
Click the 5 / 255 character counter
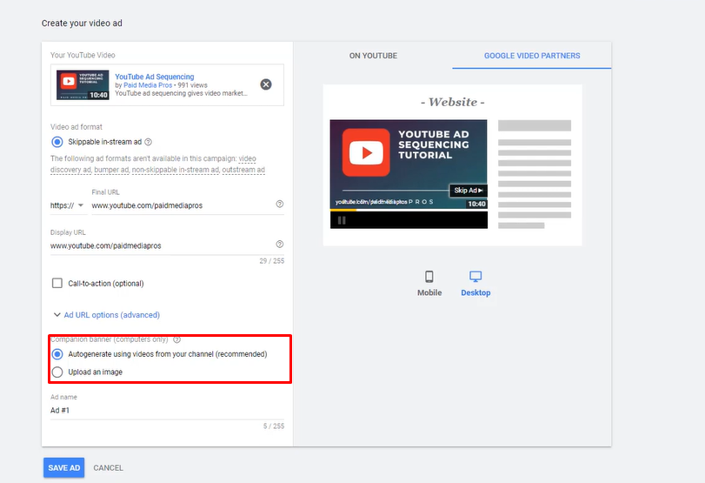[273, 426]
